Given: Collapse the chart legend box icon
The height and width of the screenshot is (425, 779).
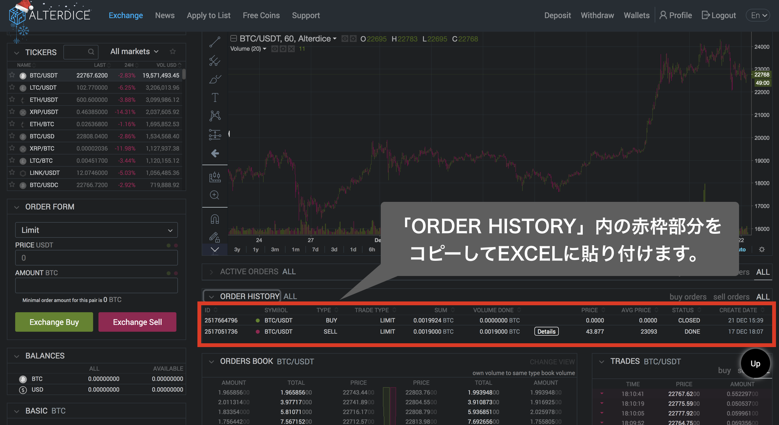Looking at the screenshot, I should pos(234,38).
